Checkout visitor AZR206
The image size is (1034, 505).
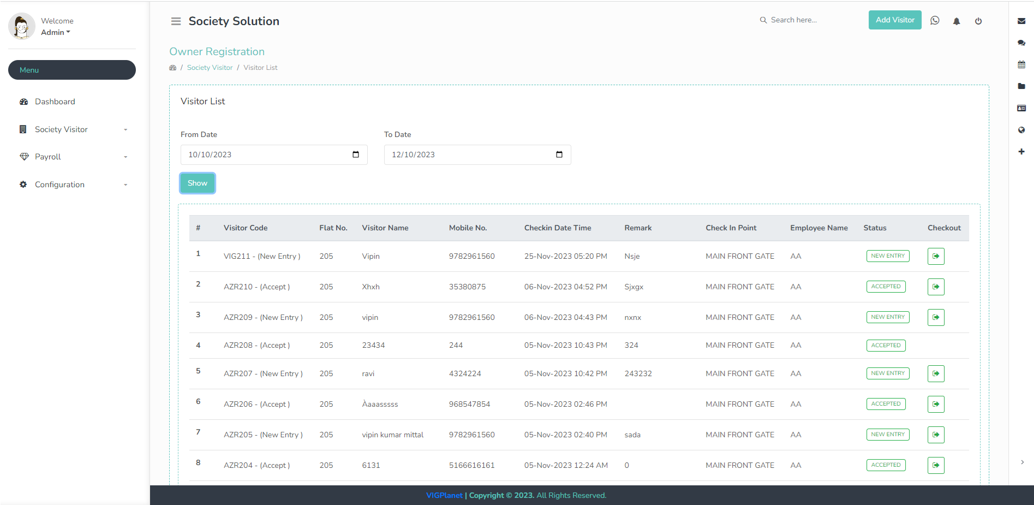coord(936,404)
